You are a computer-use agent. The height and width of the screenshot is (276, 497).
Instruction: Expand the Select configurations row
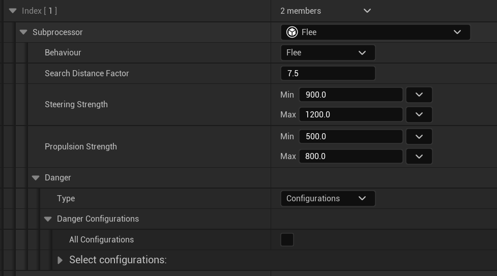(x=60, y=260)
